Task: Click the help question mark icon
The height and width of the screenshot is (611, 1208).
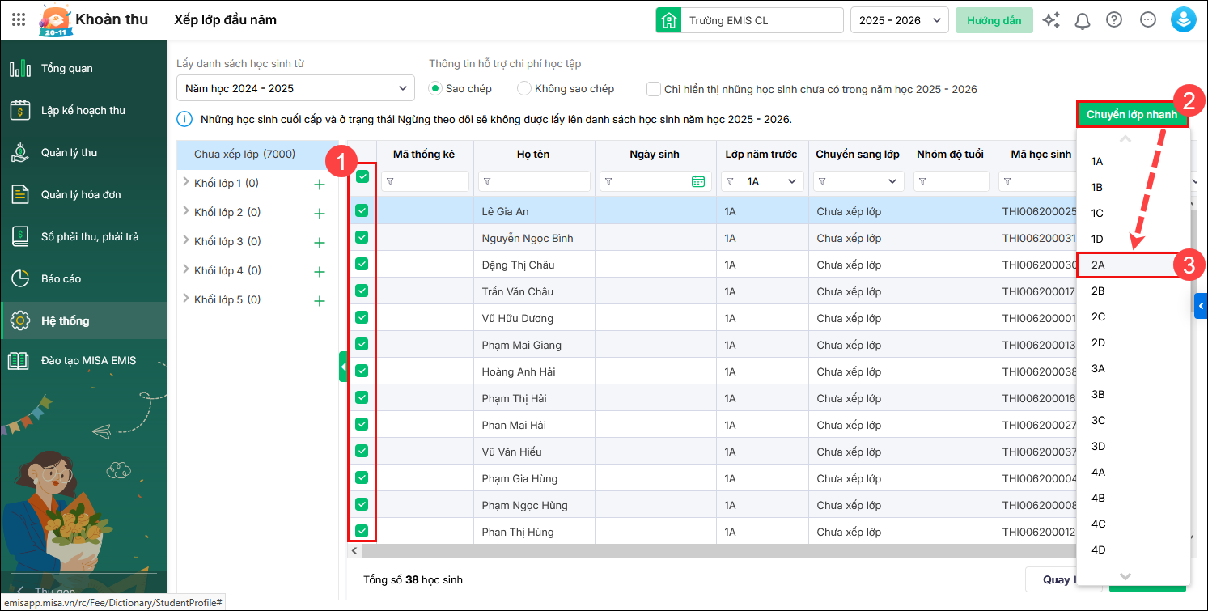Action: pyautogui.click(x=1114, y=20)
